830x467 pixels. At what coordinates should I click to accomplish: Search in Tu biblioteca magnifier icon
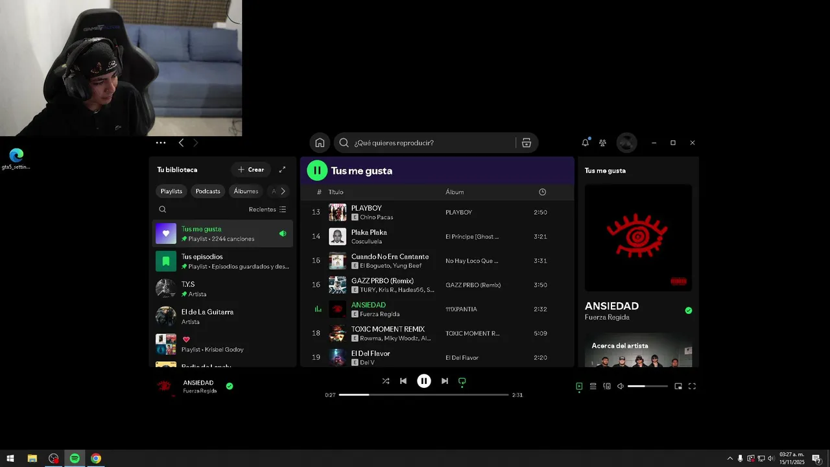(163, 210)
